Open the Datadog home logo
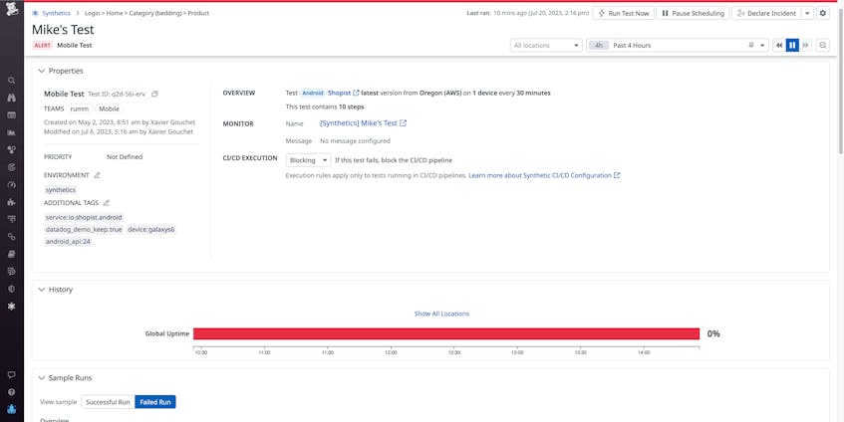This screenshot has width=844, height=422. [x=11, y=10]
